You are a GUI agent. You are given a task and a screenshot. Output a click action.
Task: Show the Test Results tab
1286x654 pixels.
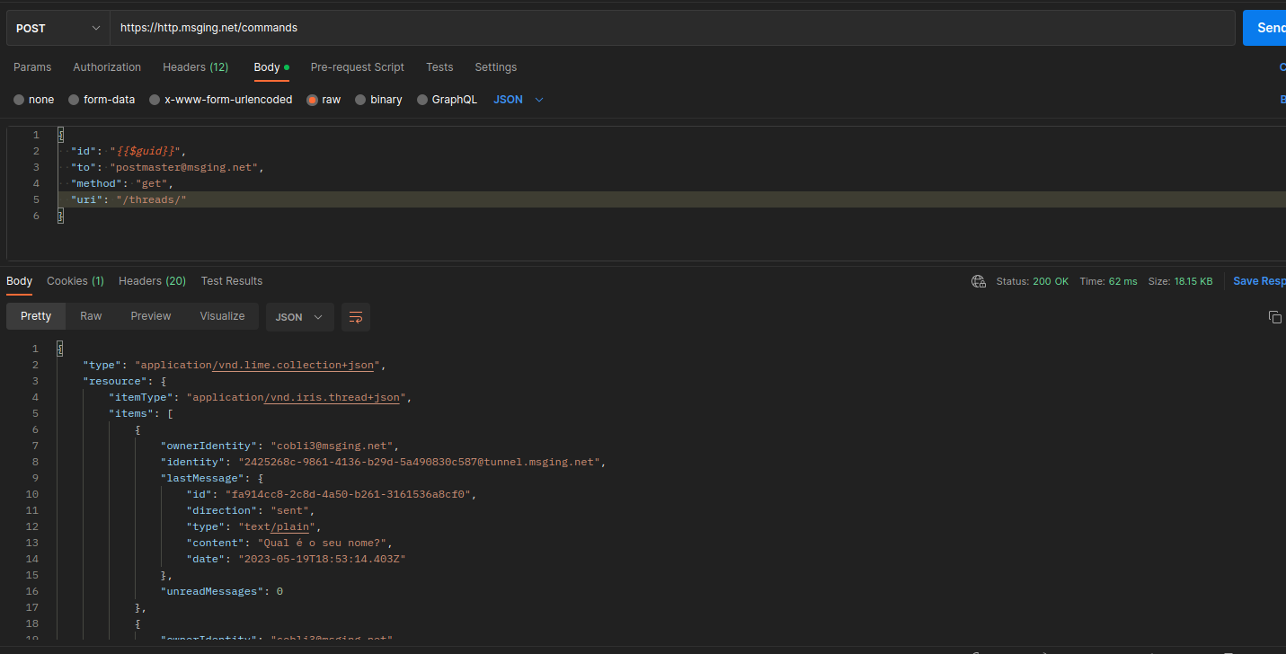point(232,281)
